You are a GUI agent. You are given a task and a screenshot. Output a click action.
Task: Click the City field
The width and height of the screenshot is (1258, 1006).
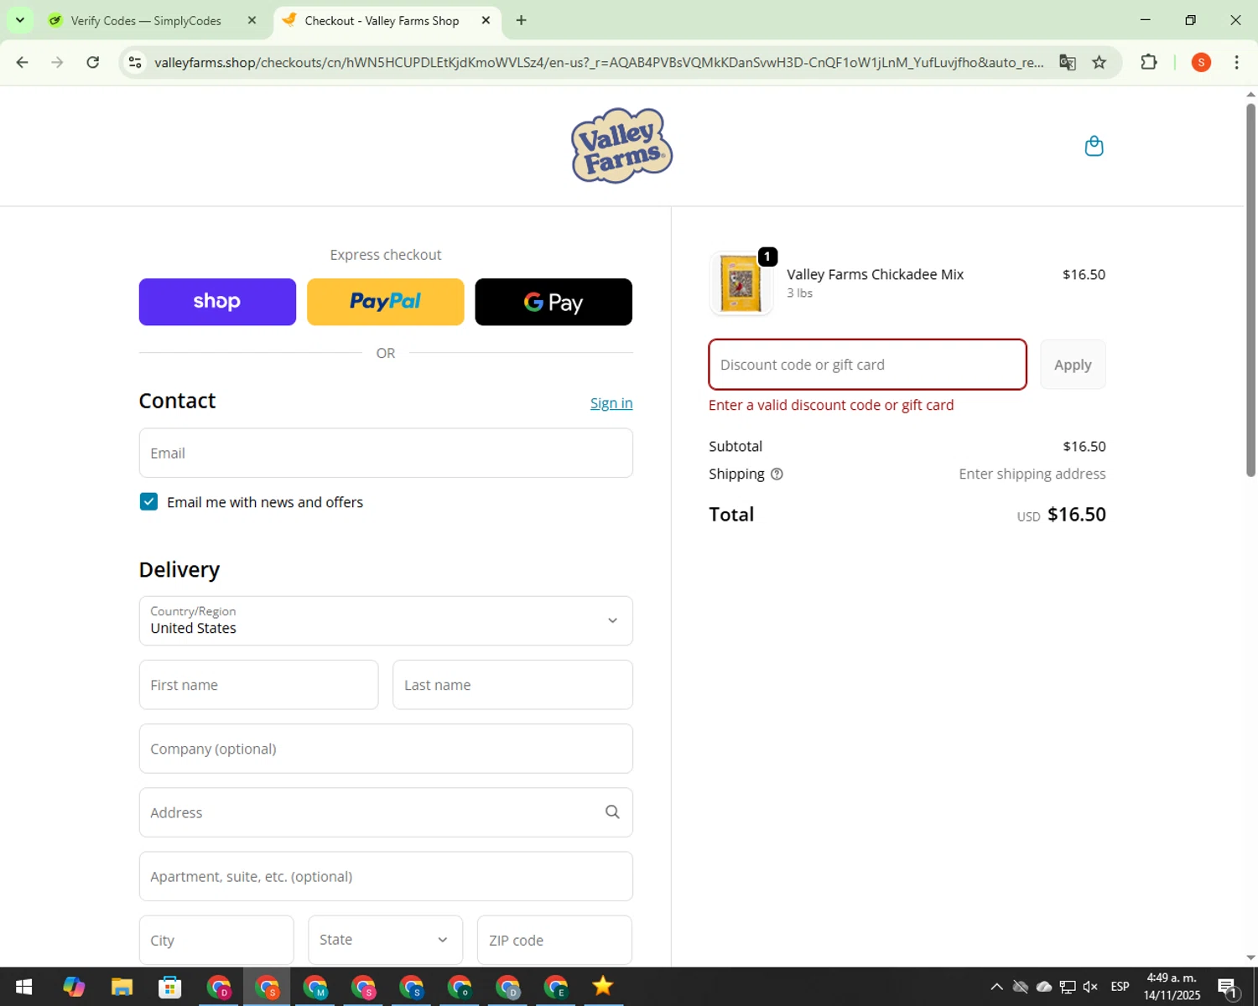[x=216, y=940]
